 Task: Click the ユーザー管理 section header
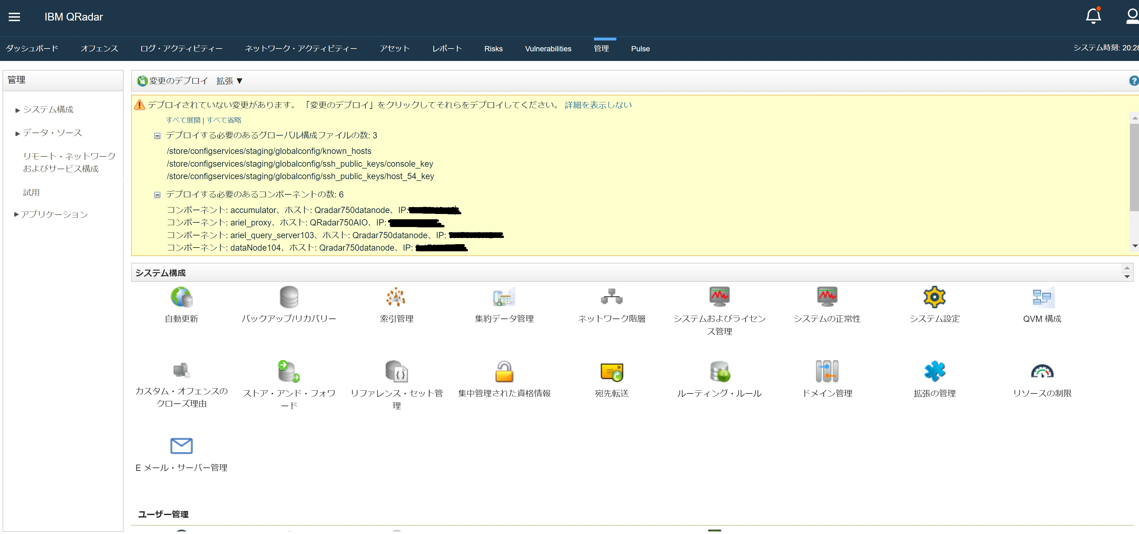163,515
